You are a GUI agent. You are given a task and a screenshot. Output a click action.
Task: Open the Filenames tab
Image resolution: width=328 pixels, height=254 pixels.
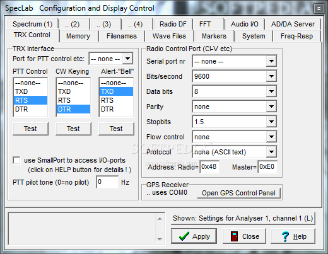[122, 36]
